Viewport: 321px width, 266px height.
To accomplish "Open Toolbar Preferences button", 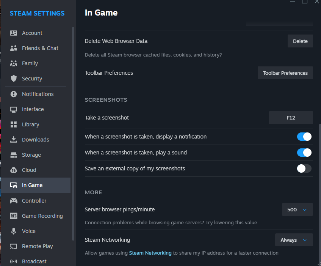I will (x=285, y=73).
